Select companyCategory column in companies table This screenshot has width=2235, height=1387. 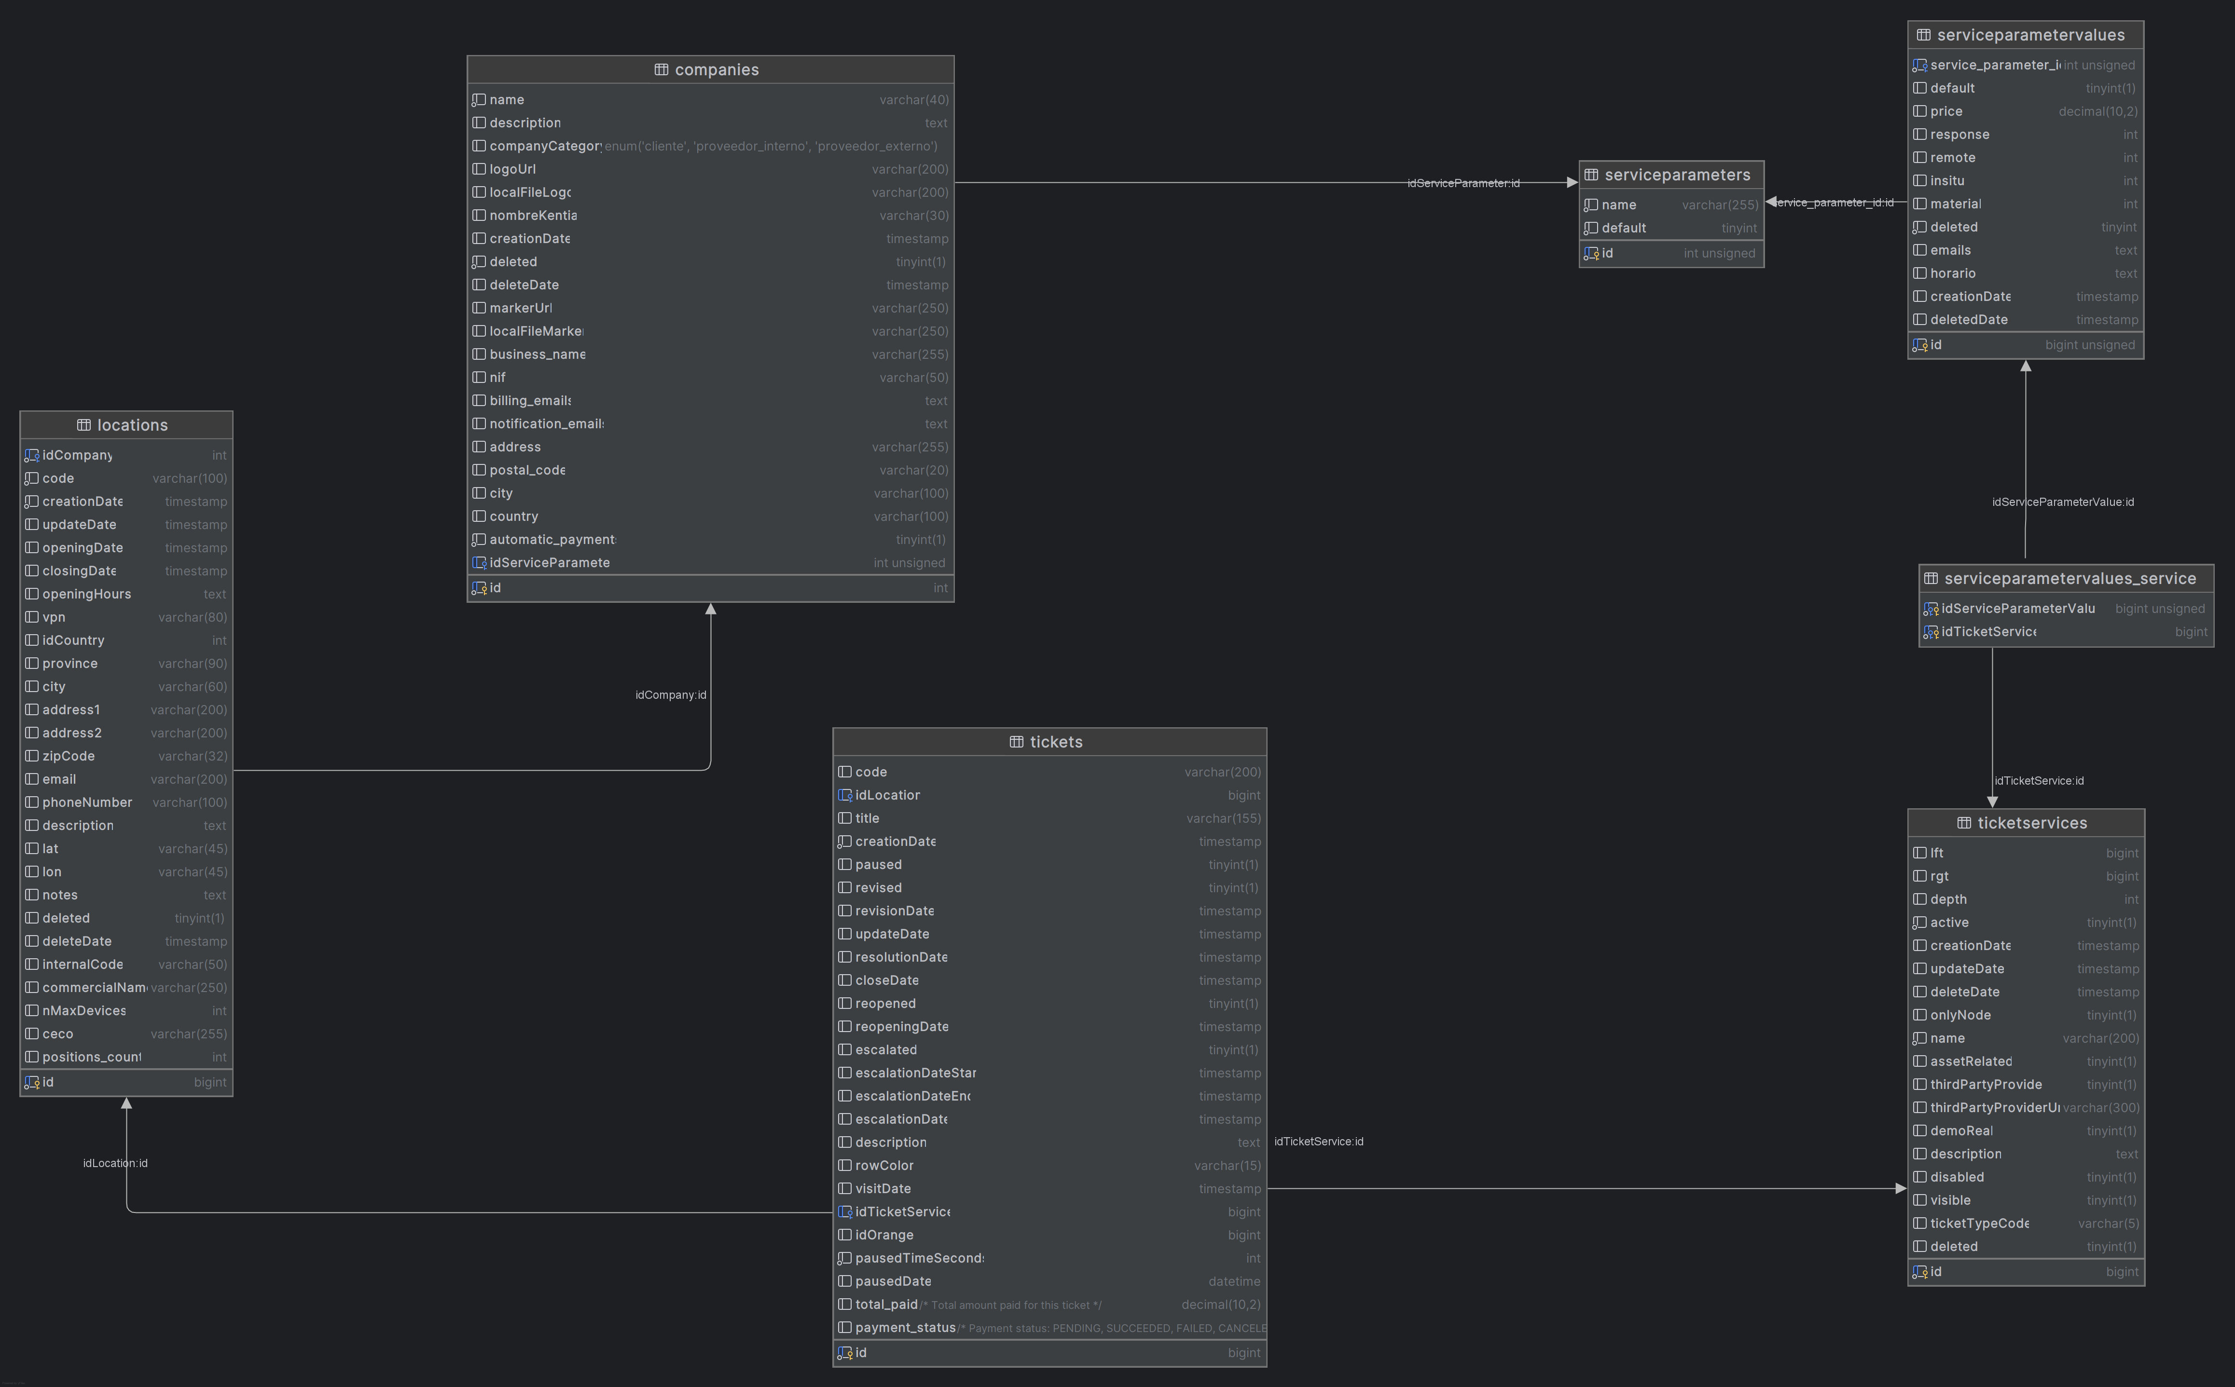pyautogui.click(x=545, y=146)
